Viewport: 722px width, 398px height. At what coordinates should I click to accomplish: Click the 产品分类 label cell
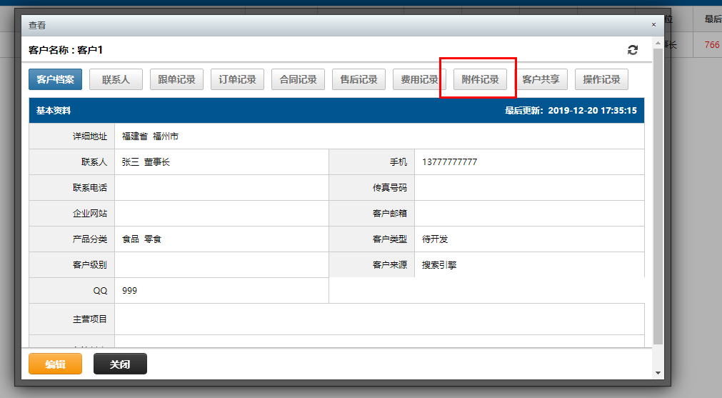[x=72, y=239]
